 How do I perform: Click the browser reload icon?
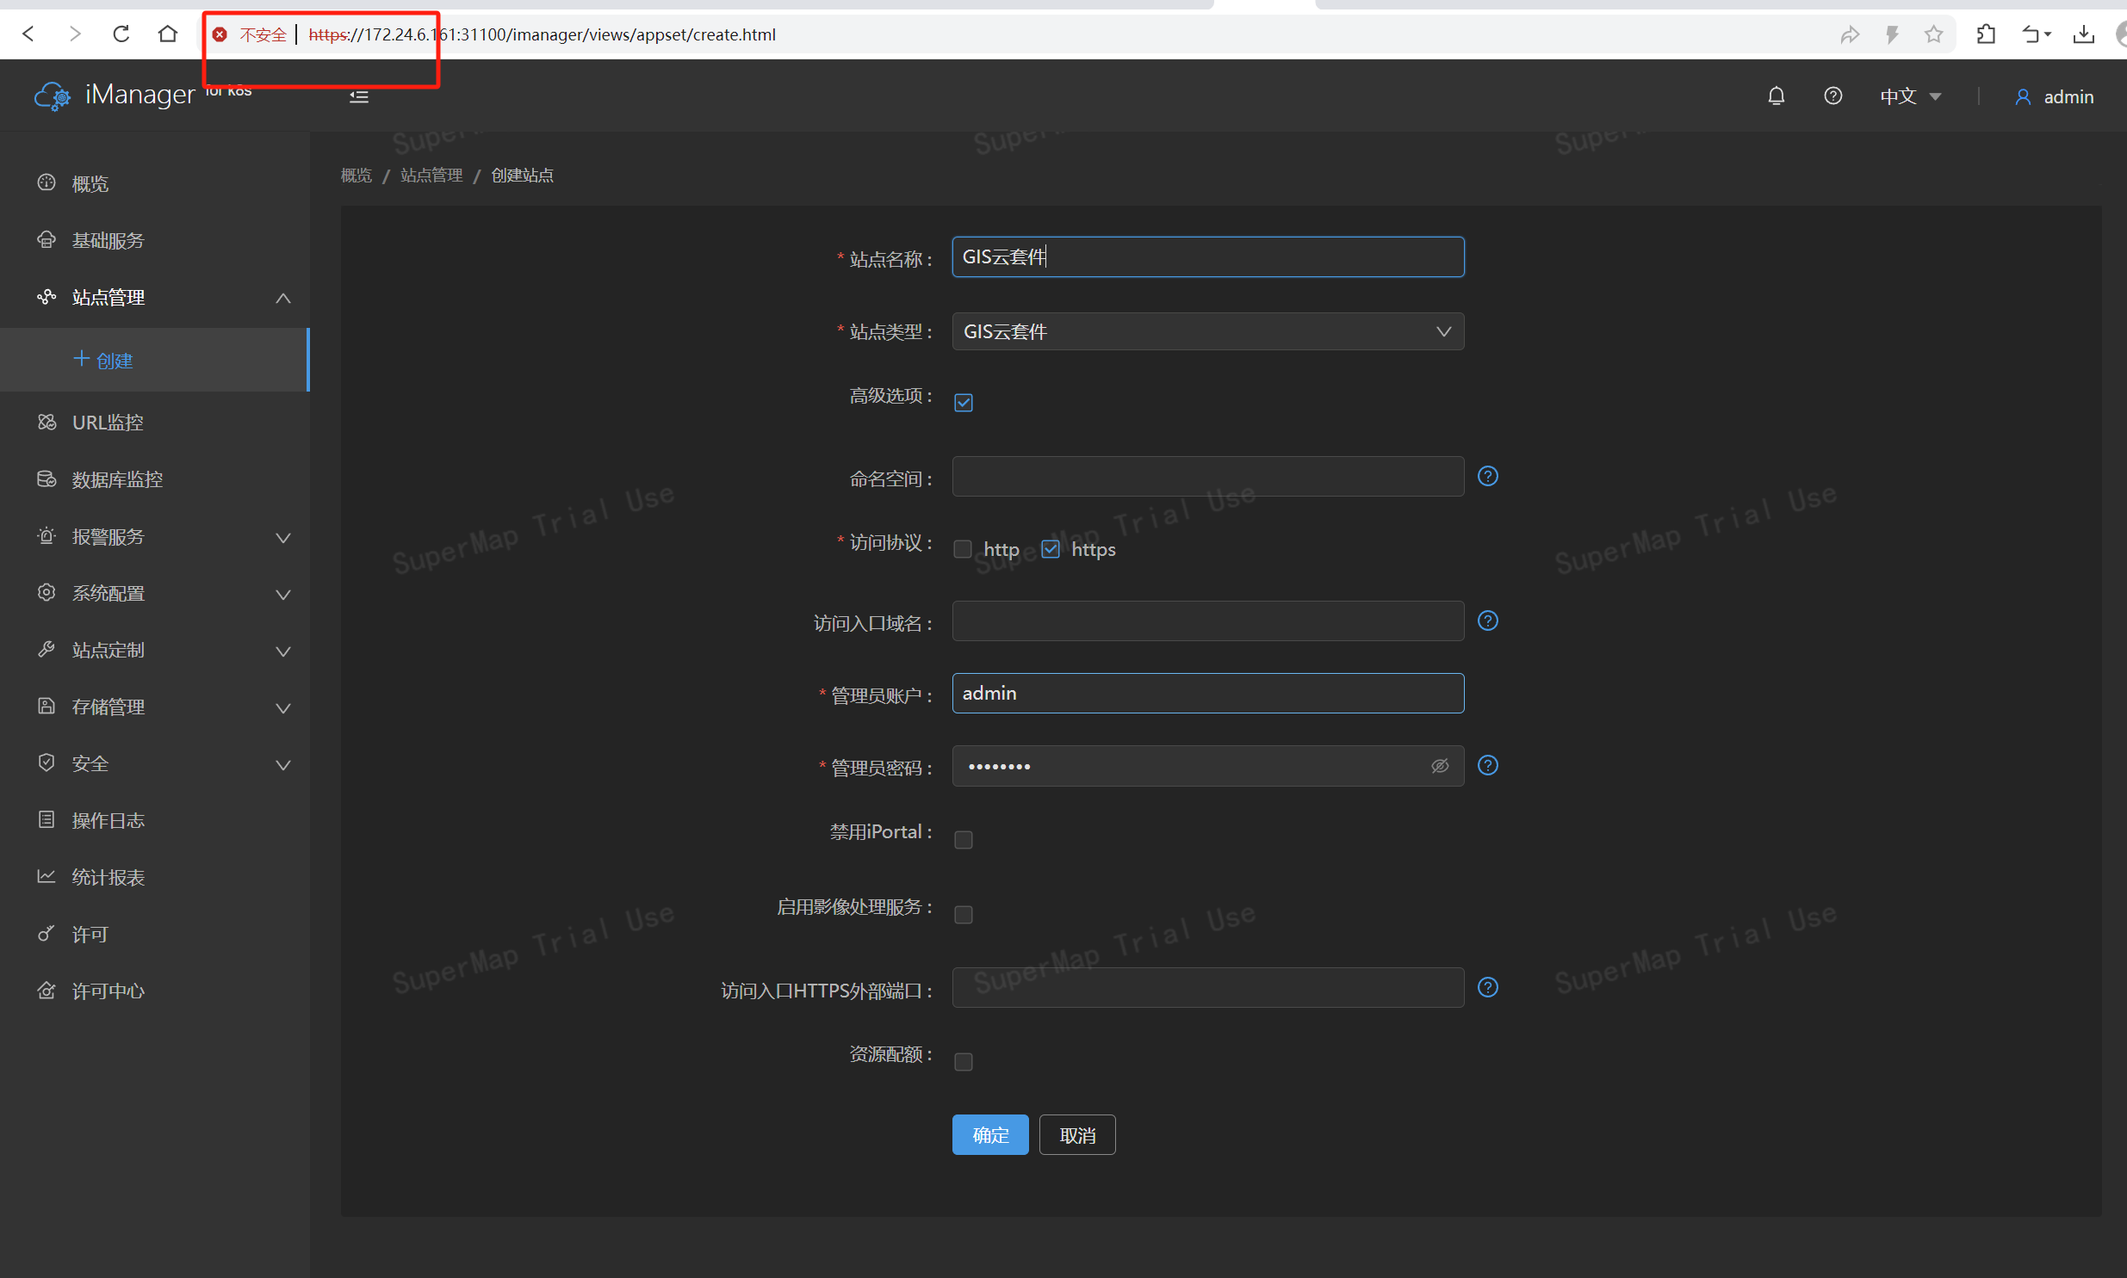tap(121, 34)
